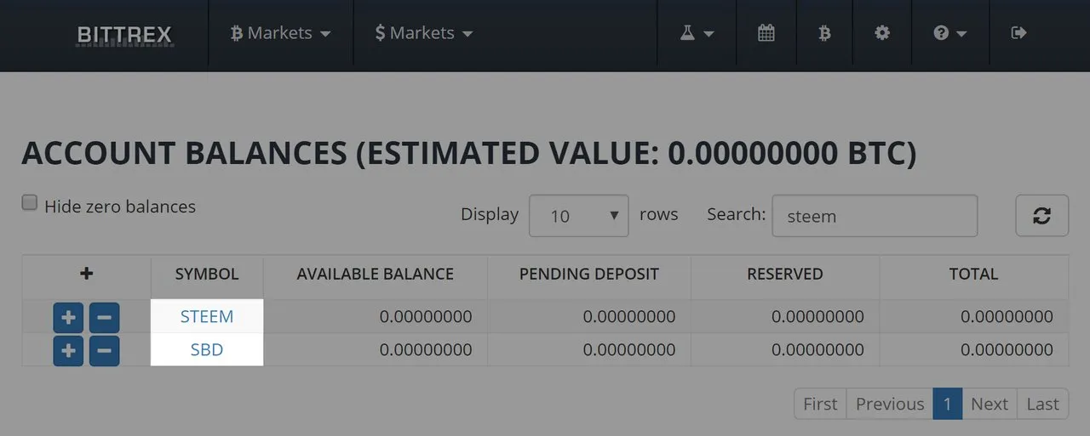Click the refresh balances button
Viewport: 1090px width, 436px height.
pos(1041,216)
